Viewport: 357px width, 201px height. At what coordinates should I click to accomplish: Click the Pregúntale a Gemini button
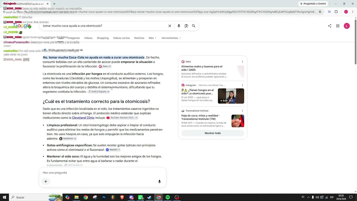point(313,4)
